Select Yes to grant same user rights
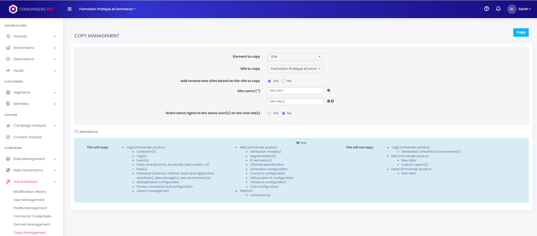This screenshot has height=236, width=537. tap(269, 113)
